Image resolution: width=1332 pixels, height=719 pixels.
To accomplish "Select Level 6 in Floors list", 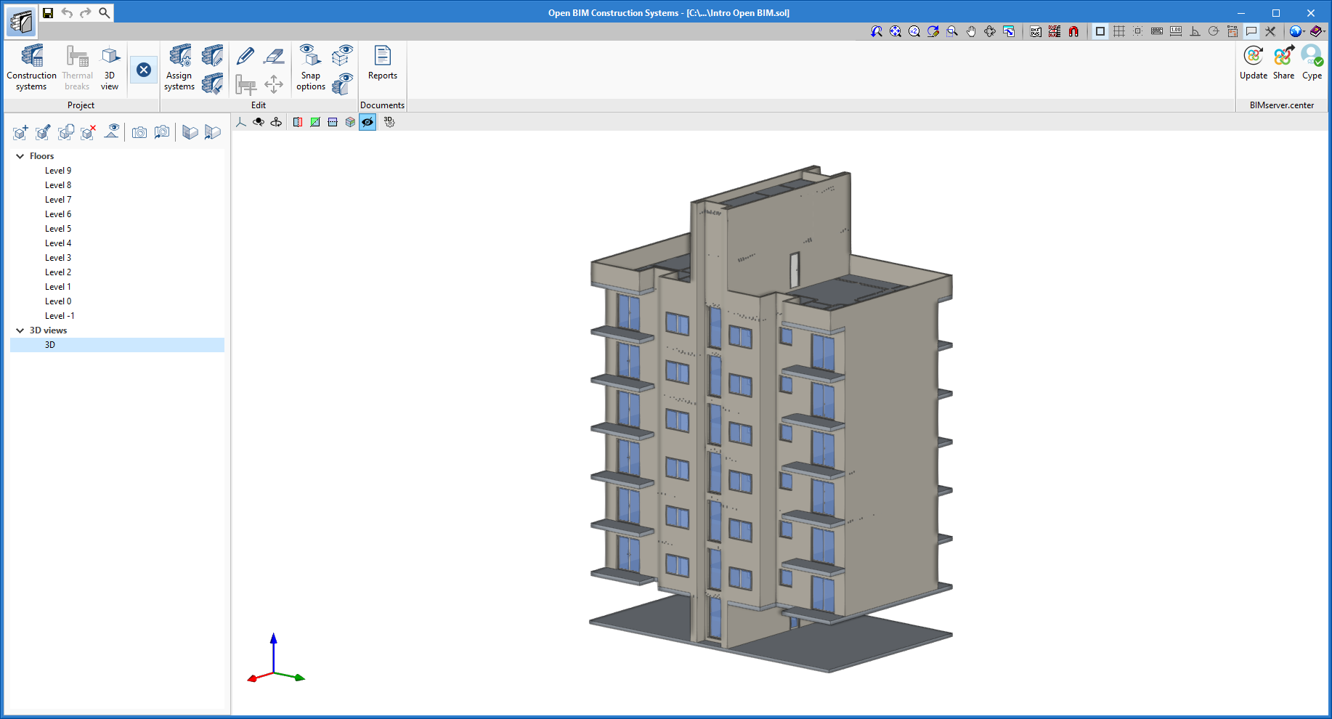I will tap(58, 214).
